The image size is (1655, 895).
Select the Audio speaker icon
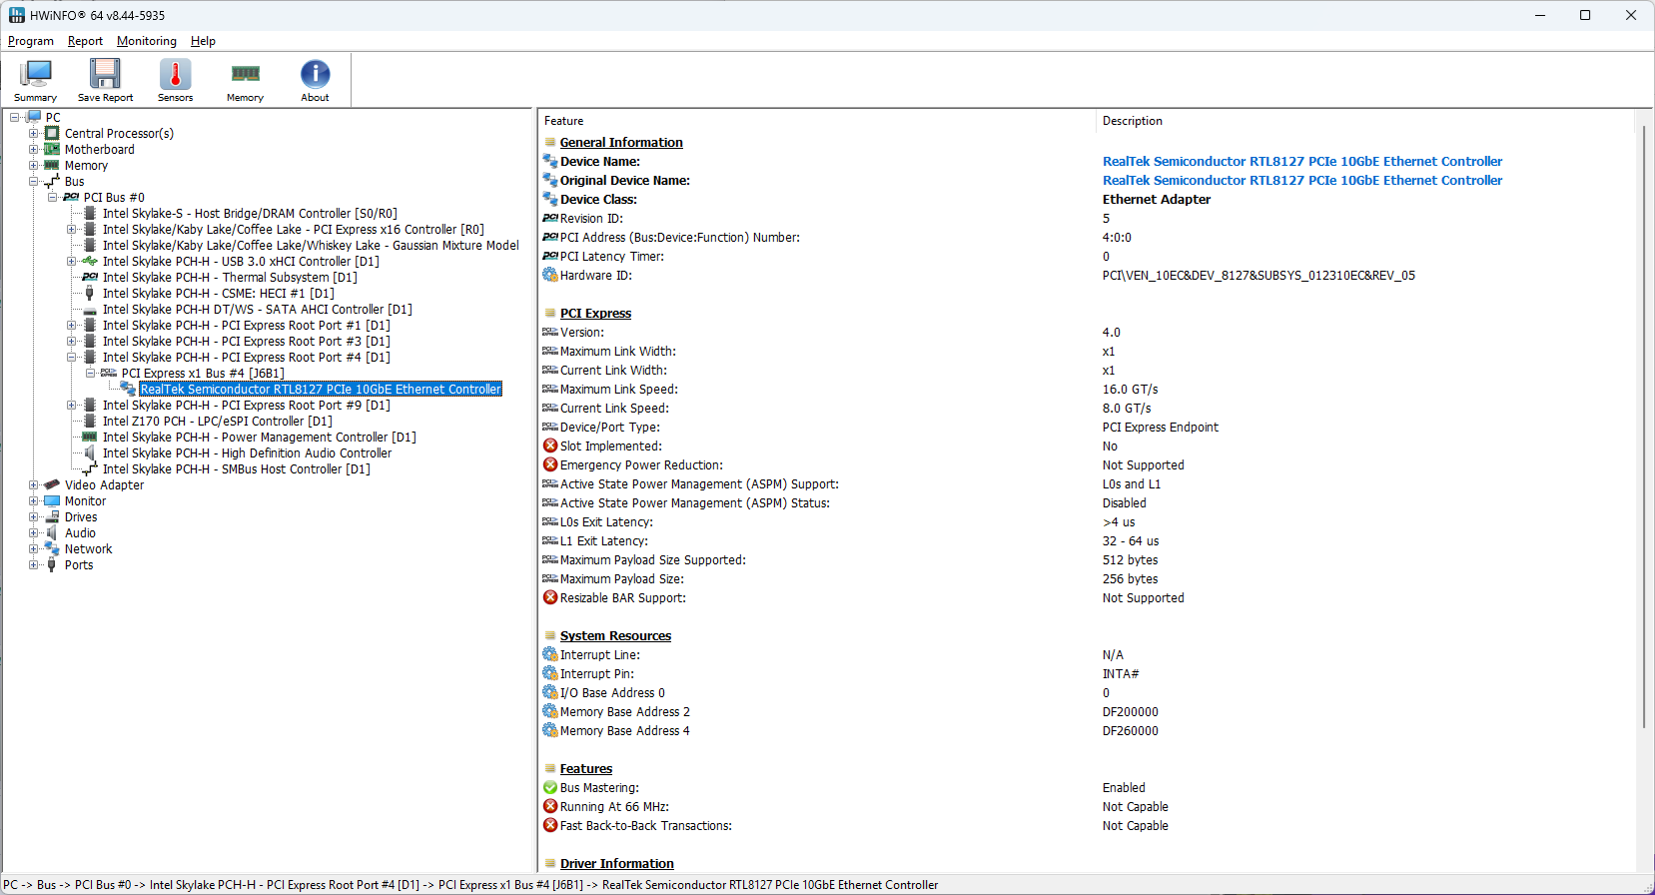[52, 532]
